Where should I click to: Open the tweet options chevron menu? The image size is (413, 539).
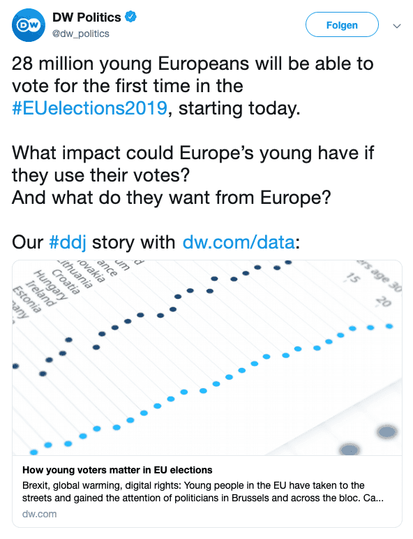[397, 26]
